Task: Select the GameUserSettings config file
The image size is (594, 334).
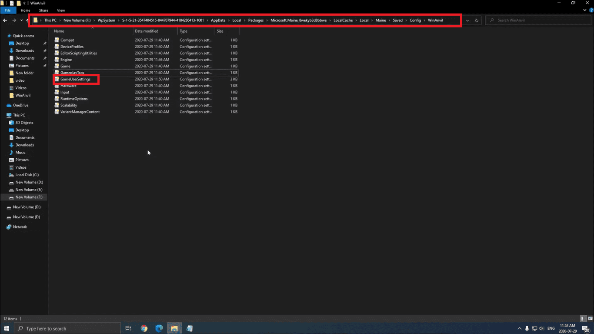Action: click(75, 79)
